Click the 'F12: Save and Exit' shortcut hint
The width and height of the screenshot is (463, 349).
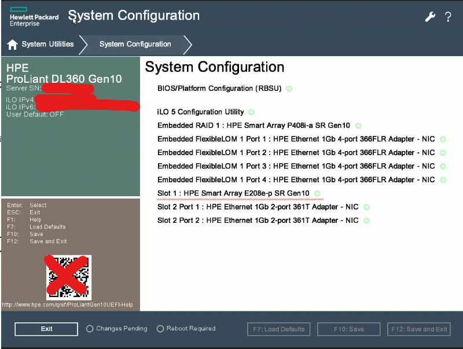[37, 241]
